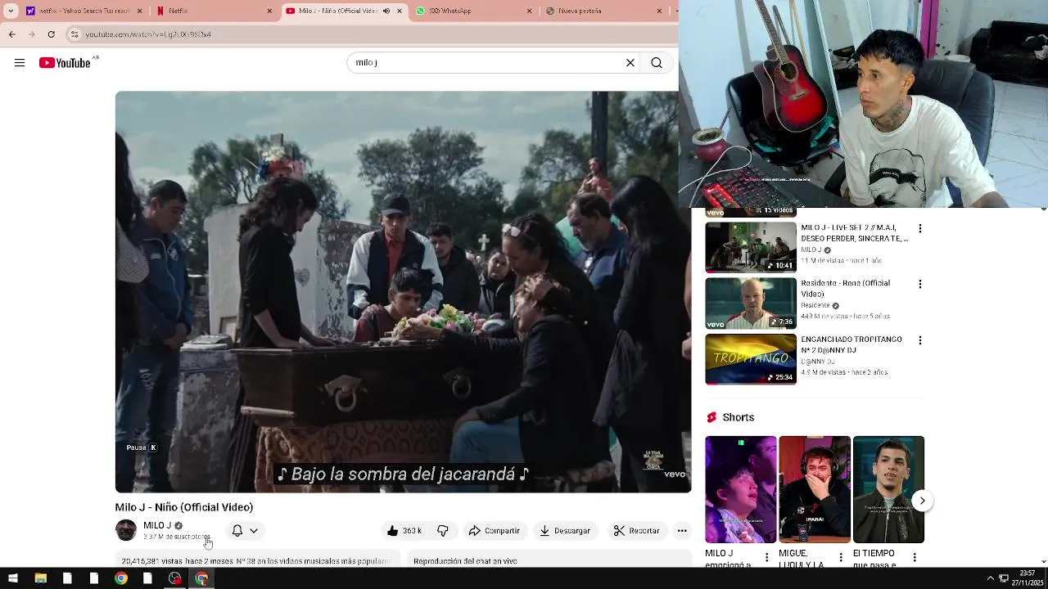Show next Shorts with arrow button
The height and width of the screenshot is (589, 1048).
point(922,501)
